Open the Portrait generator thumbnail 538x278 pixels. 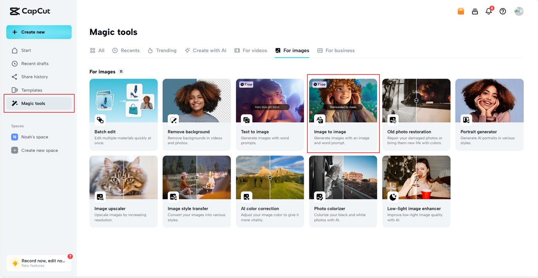point(489,101)
